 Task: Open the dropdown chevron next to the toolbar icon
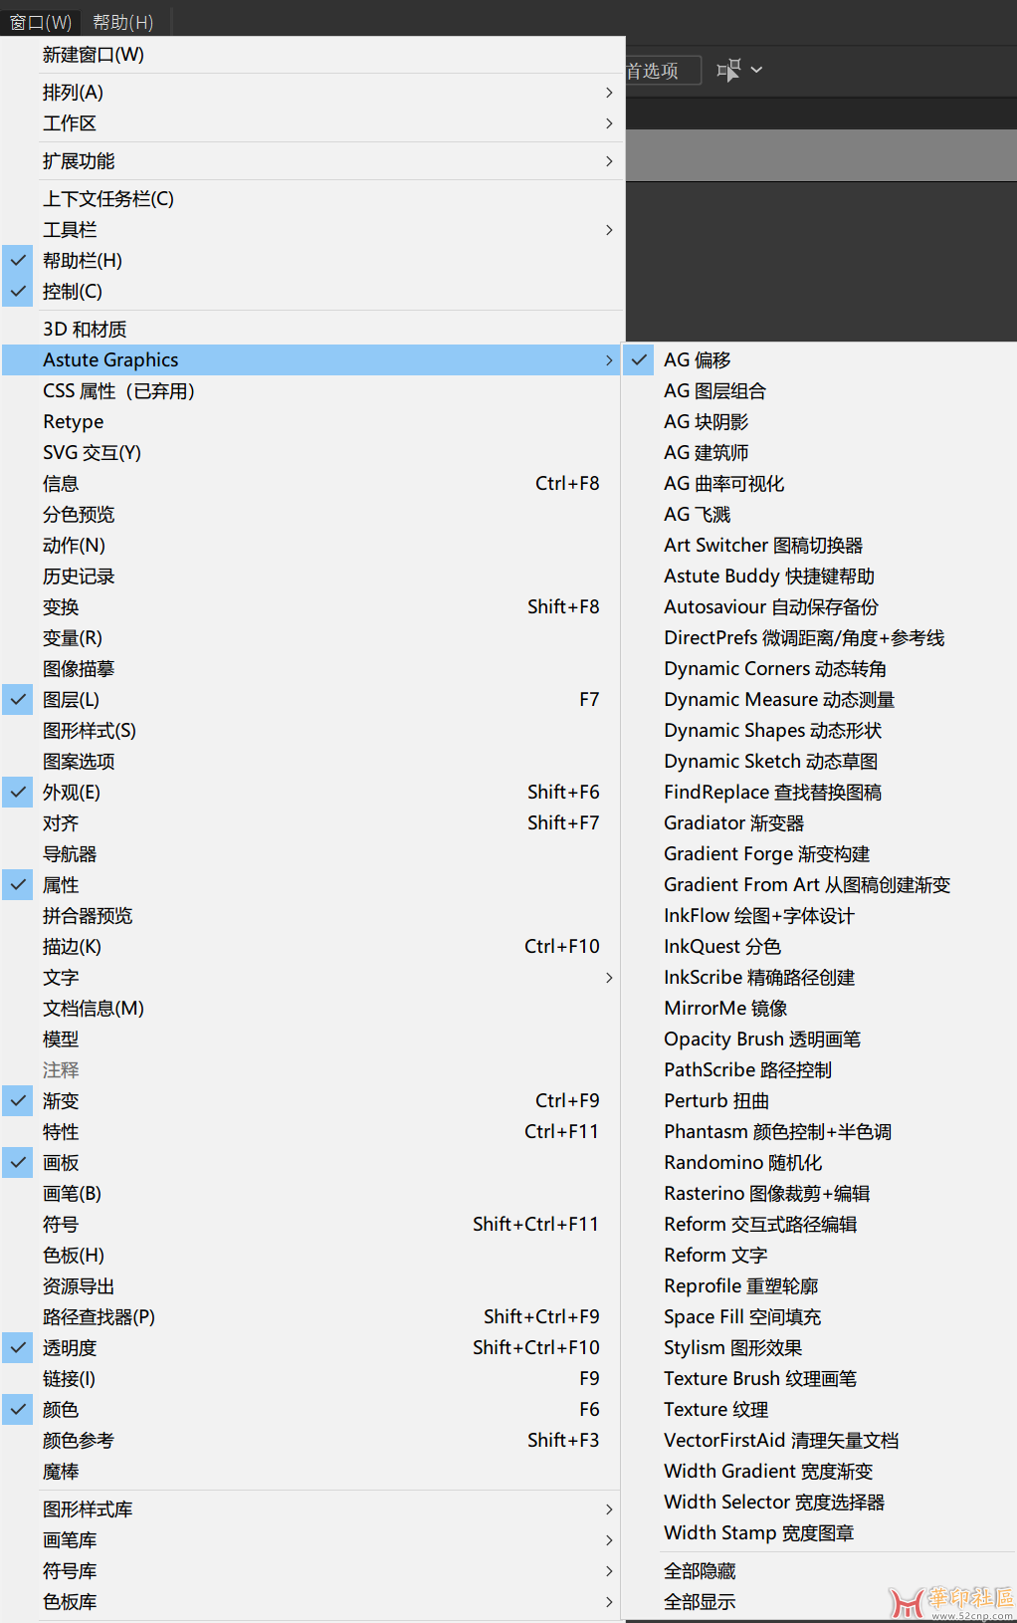coord(756,70)
